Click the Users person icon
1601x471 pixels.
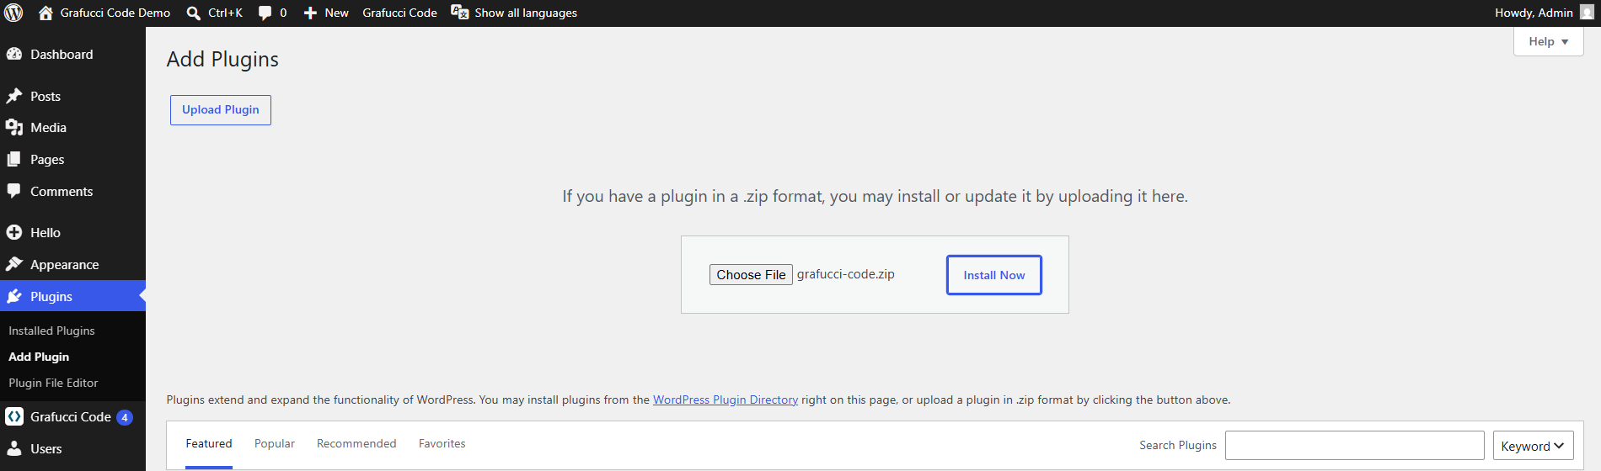13,448
